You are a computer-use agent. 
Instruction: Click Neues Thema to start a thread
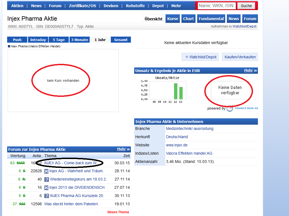[118, 212]
